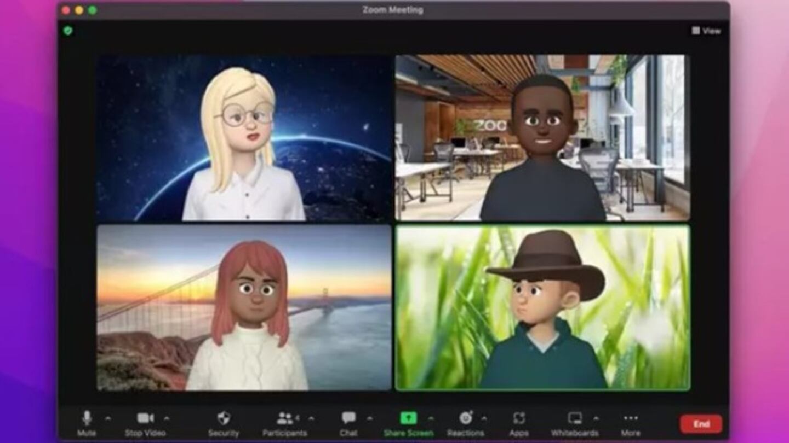Close the Zoom Meeting window

(x=66, y=10)
